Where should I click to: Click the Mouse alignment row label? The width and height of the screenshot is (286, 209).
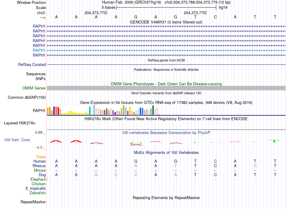[x=40, y=170]
